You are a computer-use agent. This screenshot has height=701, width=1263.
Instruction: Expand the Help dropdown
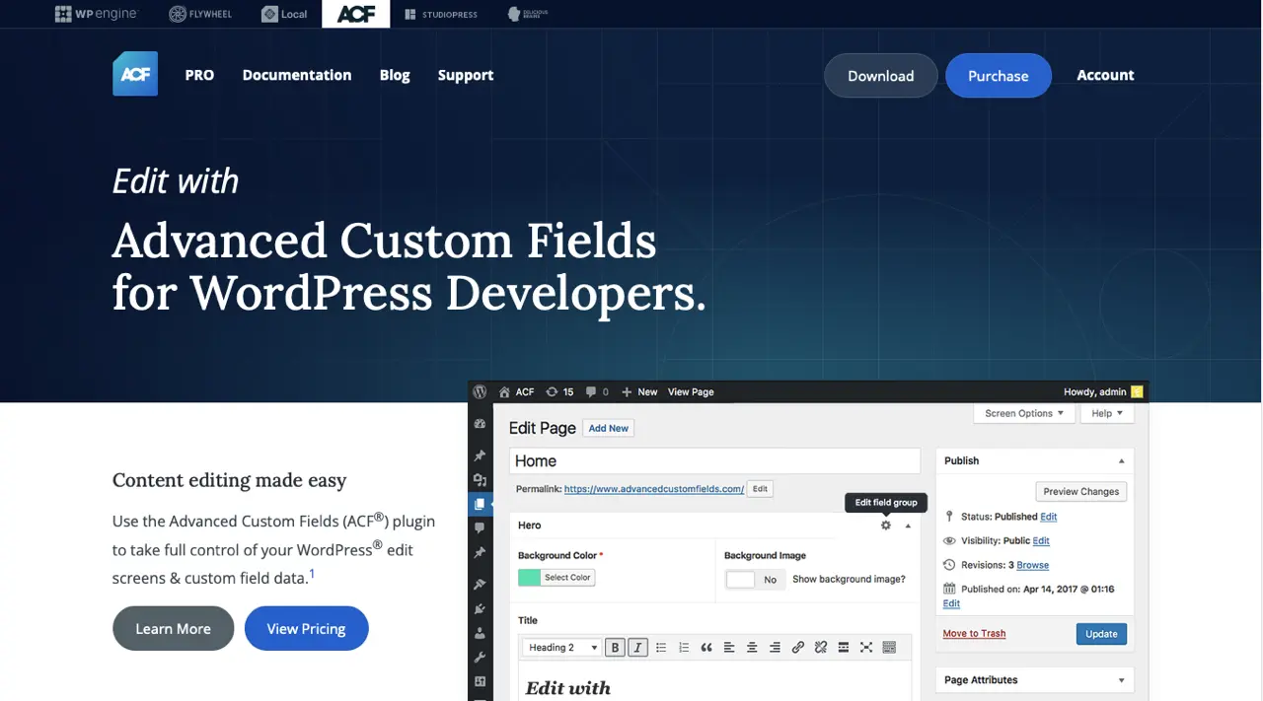coord(1107,413)
